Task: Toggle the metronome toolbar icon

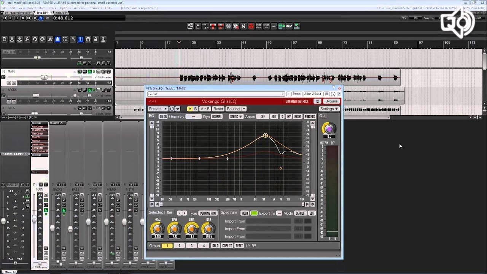Action: pos(50,39)
